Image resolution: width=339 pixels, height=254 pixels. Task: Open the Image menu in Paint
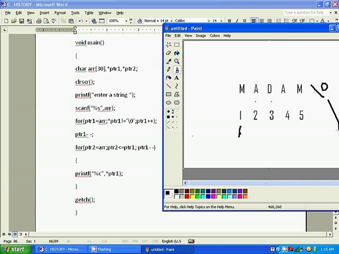(x=201, y=36)
